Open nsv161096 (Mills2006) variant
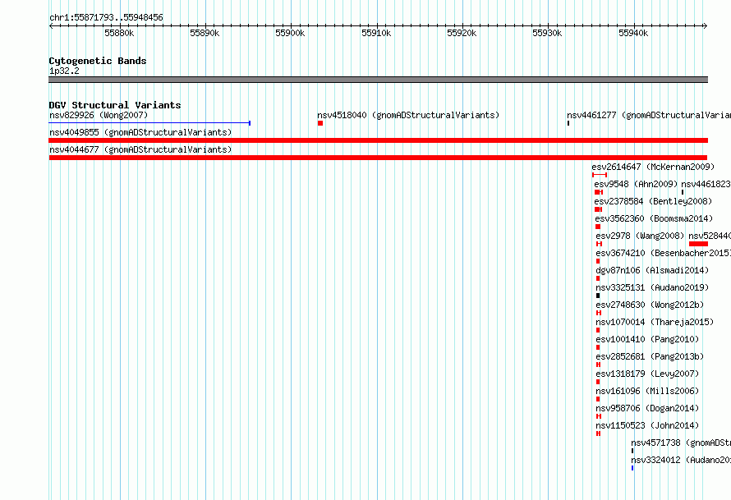 [647, 391]
